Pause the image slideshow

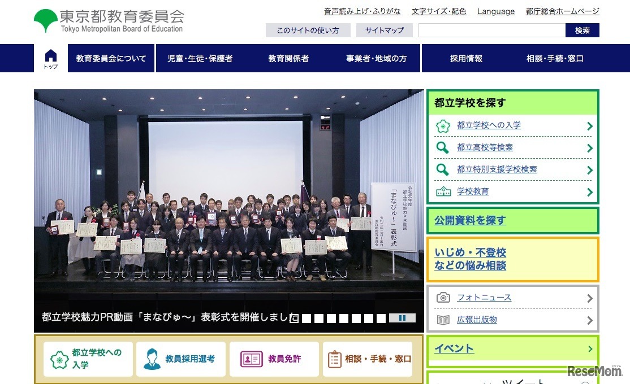(x=403, y=318)
